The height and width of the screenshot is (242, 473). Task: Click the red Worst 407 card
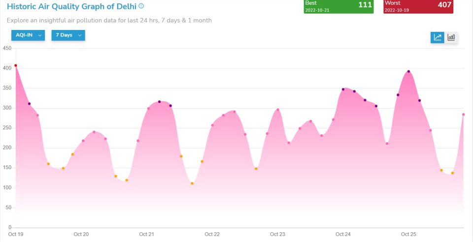(x=418, y=6)
